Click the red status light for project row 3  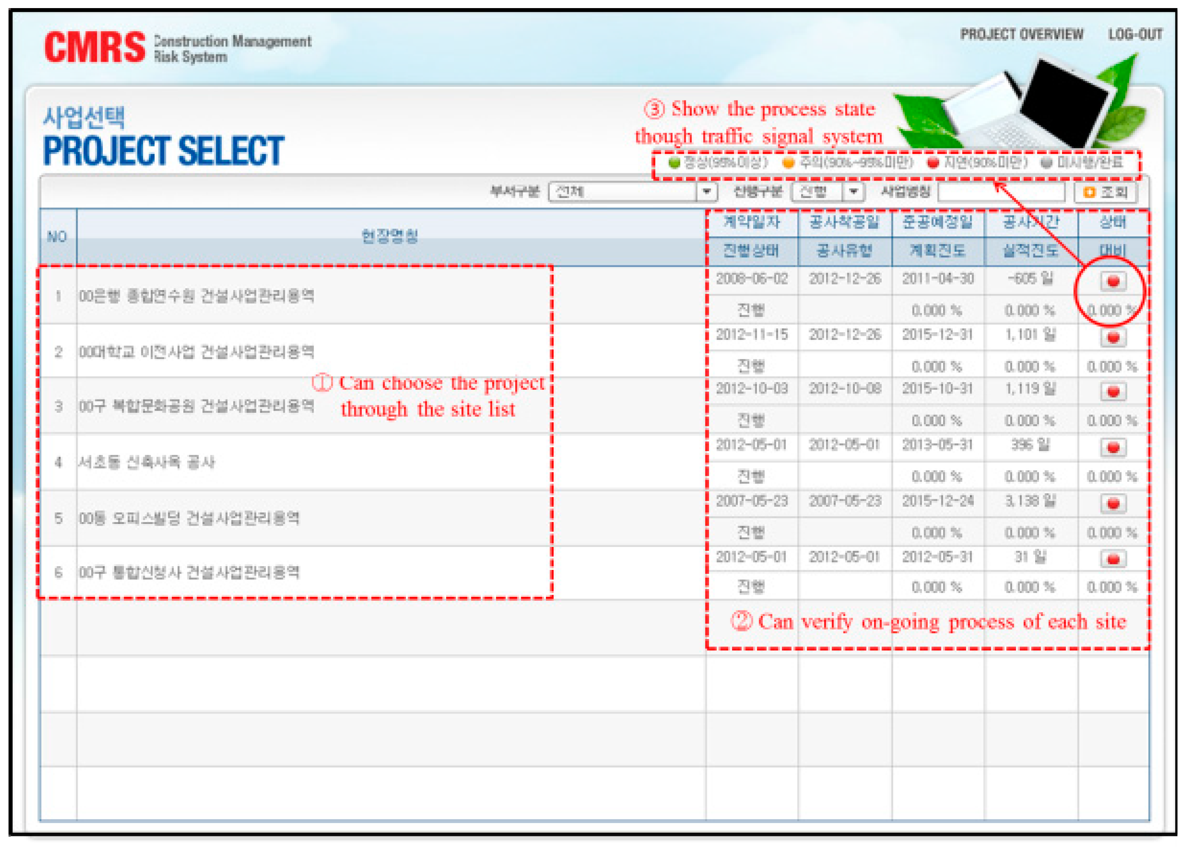pyautogui.click(x=1113, y=391)
